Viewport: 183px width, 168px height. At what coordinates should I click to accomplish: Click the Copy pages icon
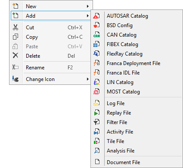pyautogui.click(x=16, y=37)
